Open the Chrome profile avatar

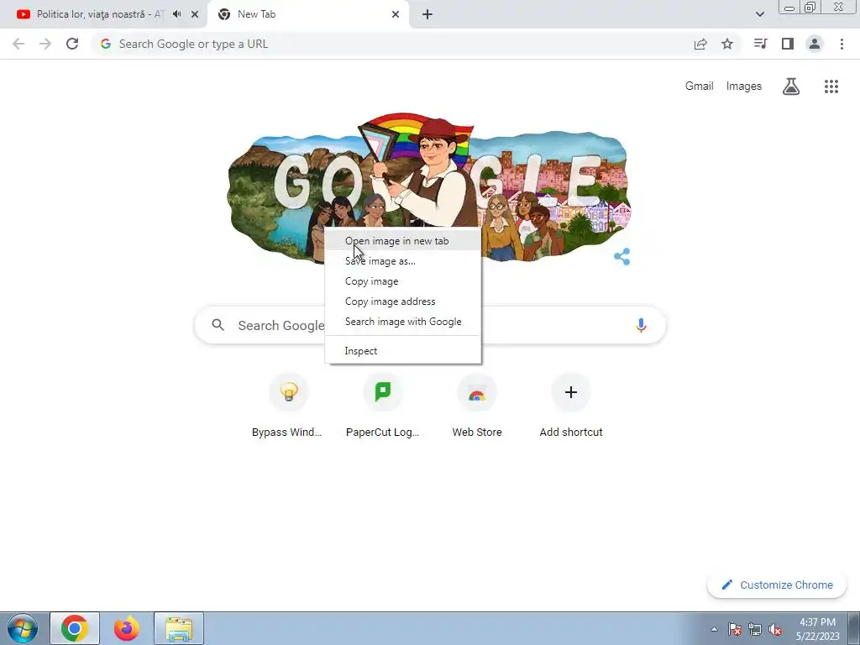pyautogui.click(x=815, y=44)
